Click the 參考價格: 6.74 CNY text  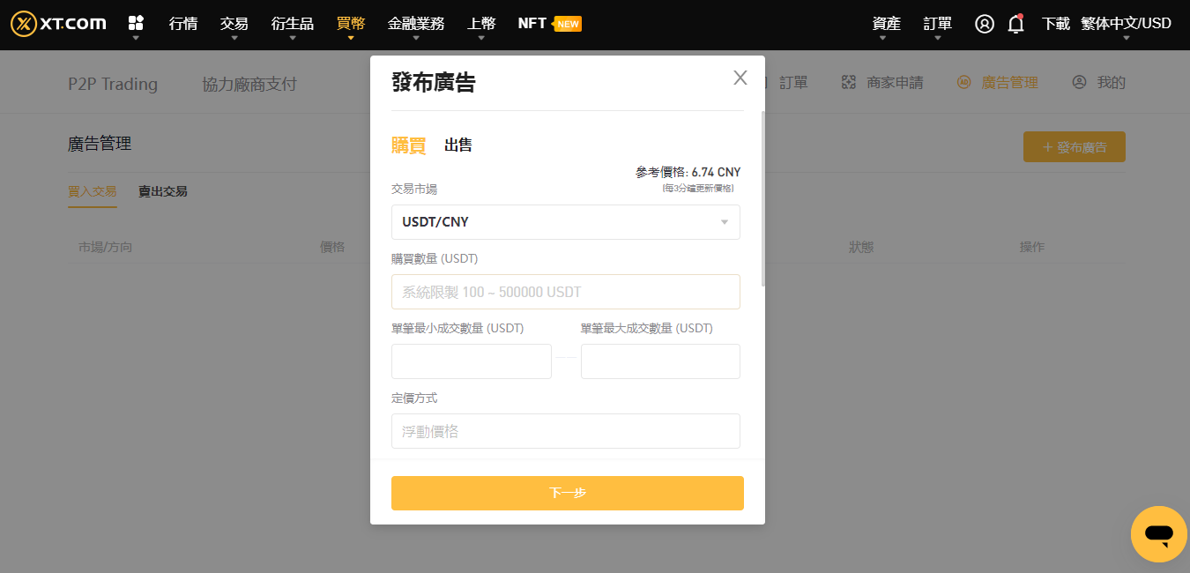(688, 172)
